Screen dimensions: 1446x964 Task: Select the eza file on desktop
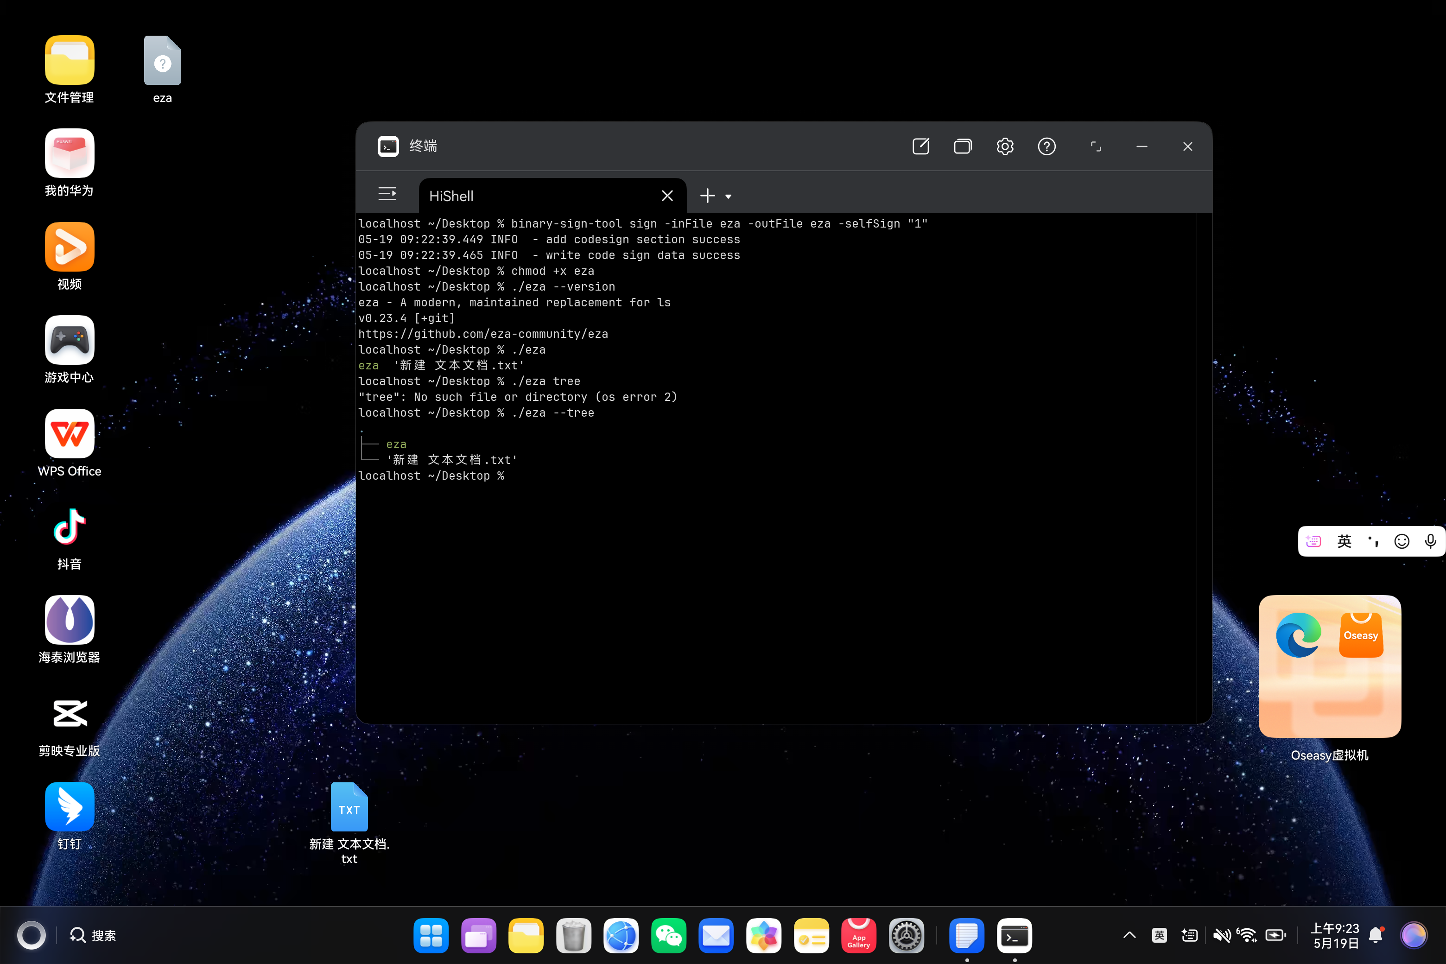[162, 70]
